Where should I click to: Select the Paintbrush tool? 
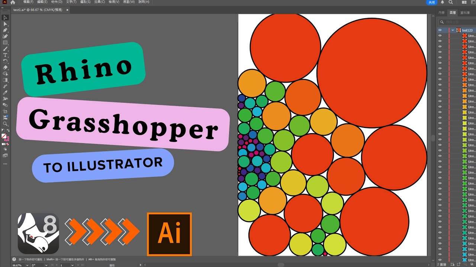[x=5, y=49]
